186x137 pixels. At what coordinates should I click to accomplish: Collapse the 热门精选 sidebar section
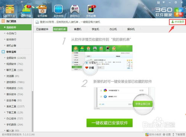[x=16, y=21]
